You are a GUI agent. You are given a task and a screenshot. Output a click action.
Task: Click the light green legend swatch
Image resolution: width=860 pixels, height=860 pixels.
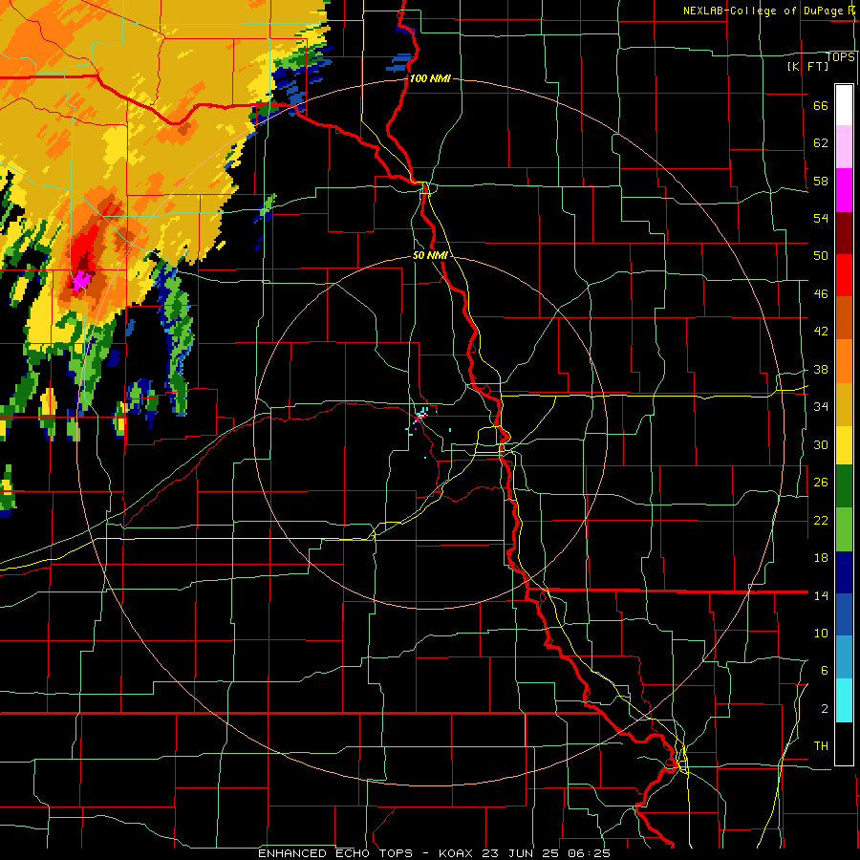[844, 528]
